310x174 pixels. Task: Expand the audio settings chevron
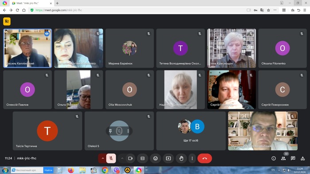(x=103, y=159)
